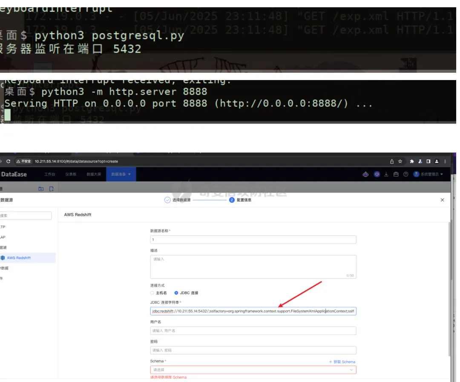This screenshot has height=382, width=460.
Task: Click the red Schema validation message
Action: click(x=168, y=377)
